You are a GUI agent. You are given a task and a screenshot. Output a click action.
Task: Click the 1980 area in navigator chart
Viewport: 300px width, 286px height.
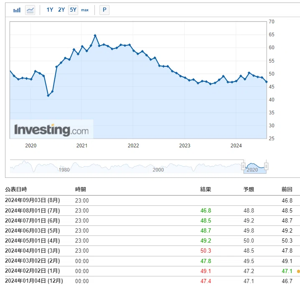pos(64,170)
